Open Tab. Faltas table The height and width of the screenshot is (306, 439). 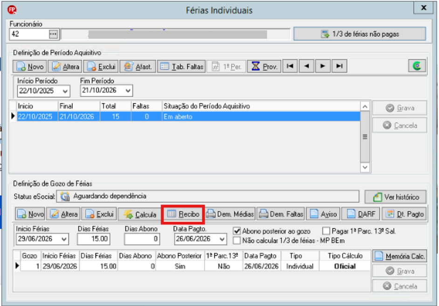[181, 67]
